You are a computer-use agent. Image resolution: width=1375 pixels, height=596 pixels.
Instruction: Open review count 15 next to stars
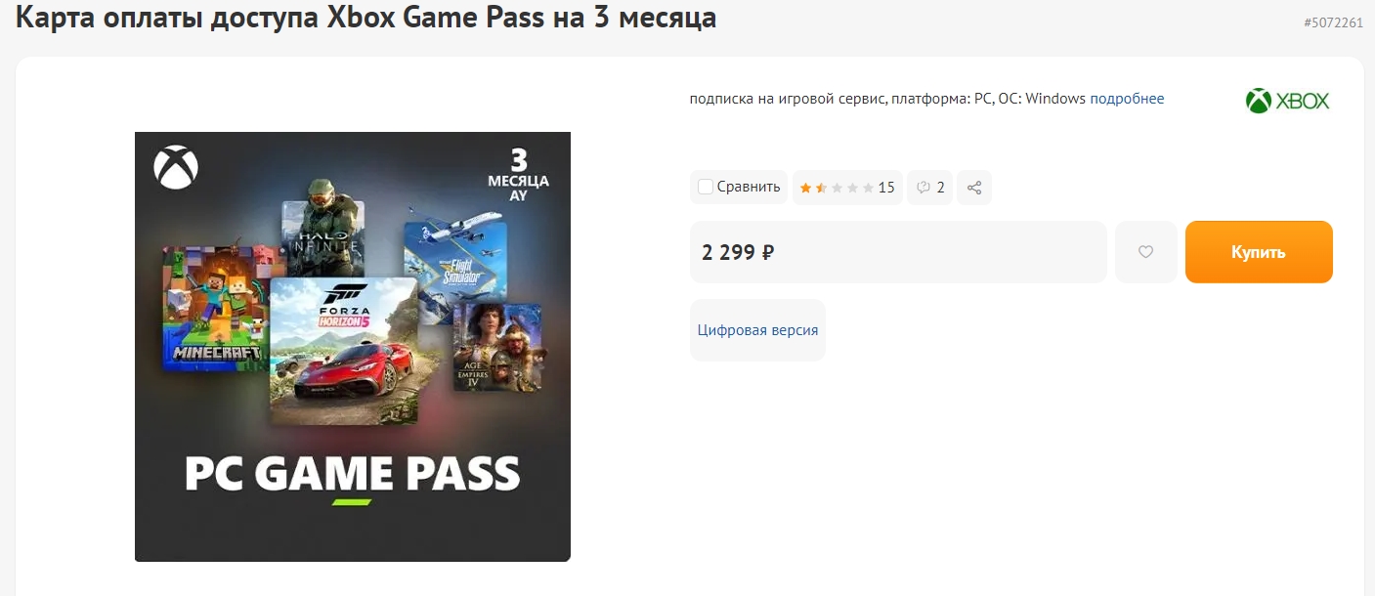tap(886, 188)
